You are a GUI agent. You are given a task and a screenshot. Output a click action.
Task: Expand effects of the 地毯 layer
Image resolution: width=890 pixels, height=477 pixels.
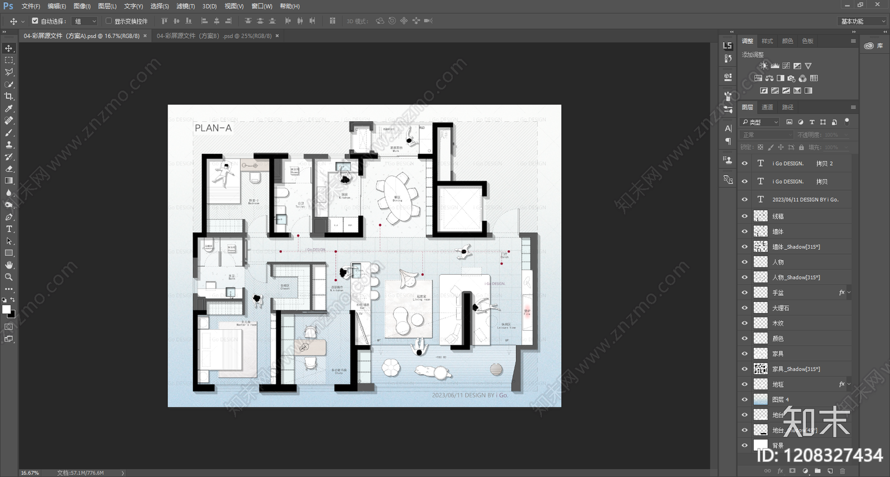(x=849, y=384)
